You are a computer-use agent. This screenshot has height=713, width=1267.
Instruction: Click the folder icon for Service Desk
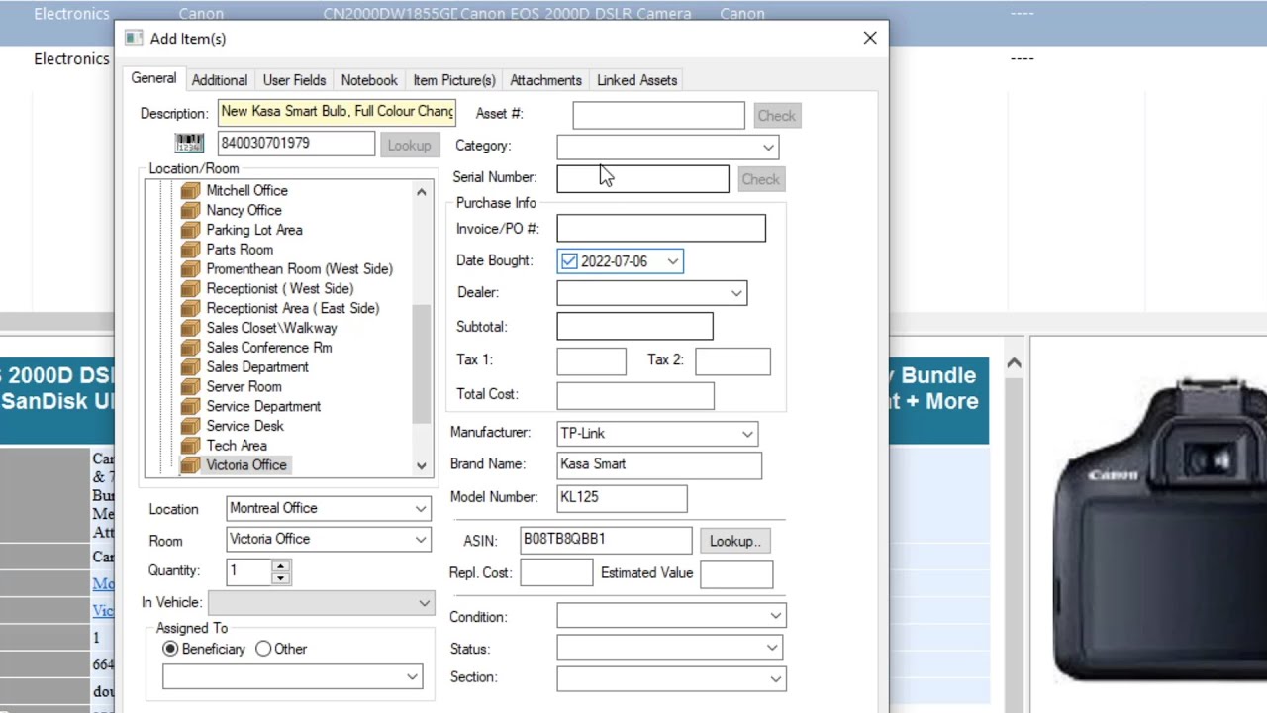pyautogui.click(x=190, y=426)
